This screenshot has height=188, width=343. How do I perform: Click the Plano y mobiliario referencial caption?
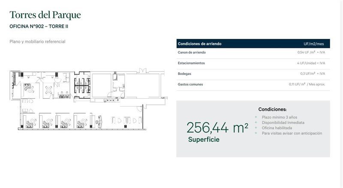[37, 41]
